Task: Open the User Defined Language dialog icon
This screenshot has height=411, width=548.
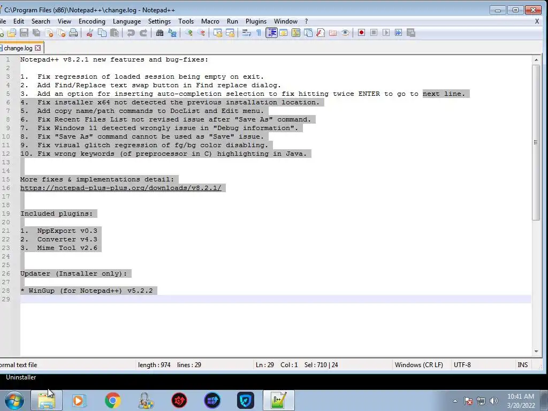Action: [x=284, y=33]
